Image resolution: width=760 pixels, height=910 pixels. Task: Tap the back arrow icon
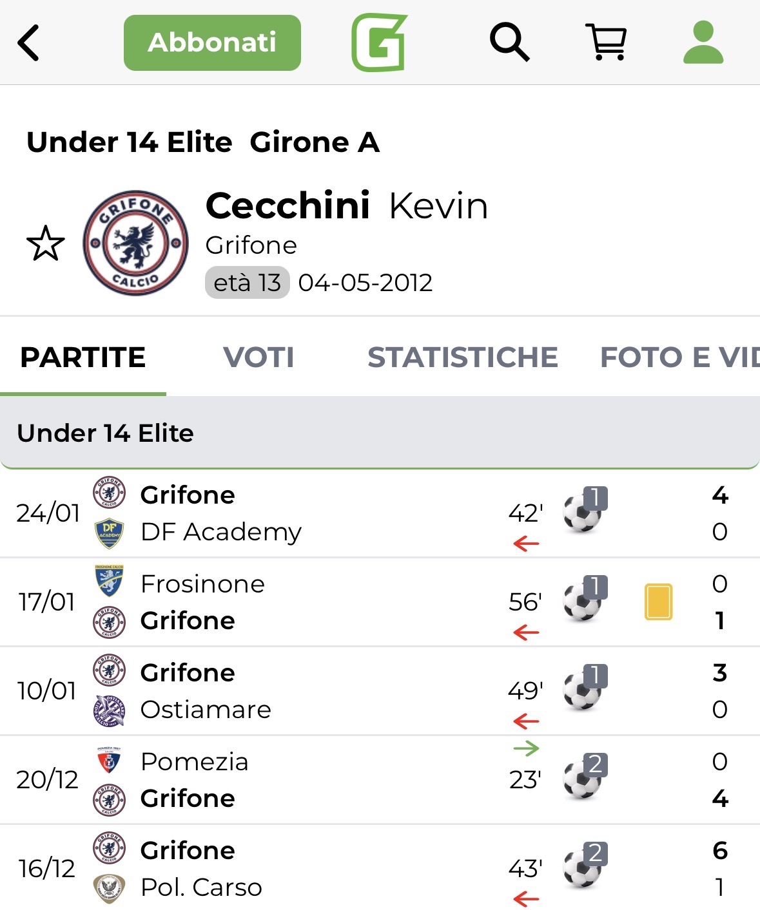tap(29, 43)
